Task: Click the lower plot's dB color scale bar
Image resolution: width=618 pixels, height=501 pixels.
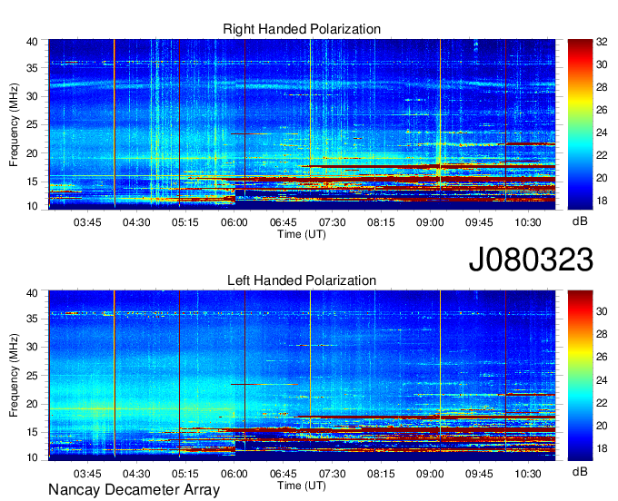Action: pos(580,376)
